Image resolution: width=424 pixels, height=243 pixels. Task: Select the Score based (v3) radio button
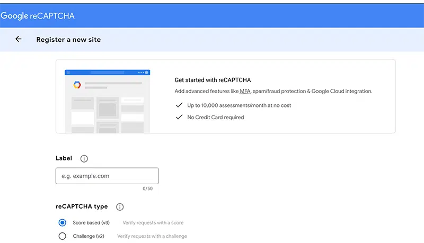click(63, 223)
